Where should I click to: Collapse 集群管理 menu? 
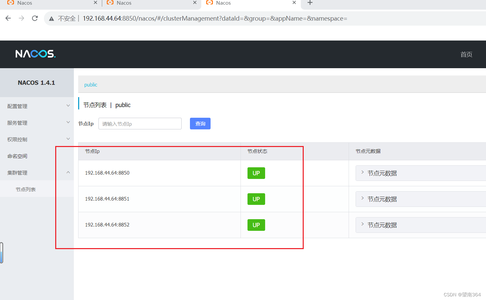(x=37, y=173)
